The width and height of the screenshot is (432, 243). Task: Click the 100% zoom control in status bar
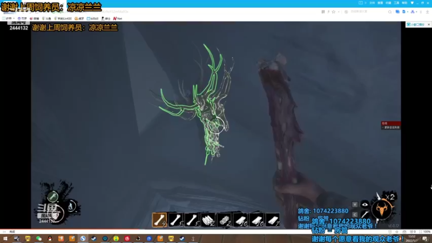click(424, 232)
